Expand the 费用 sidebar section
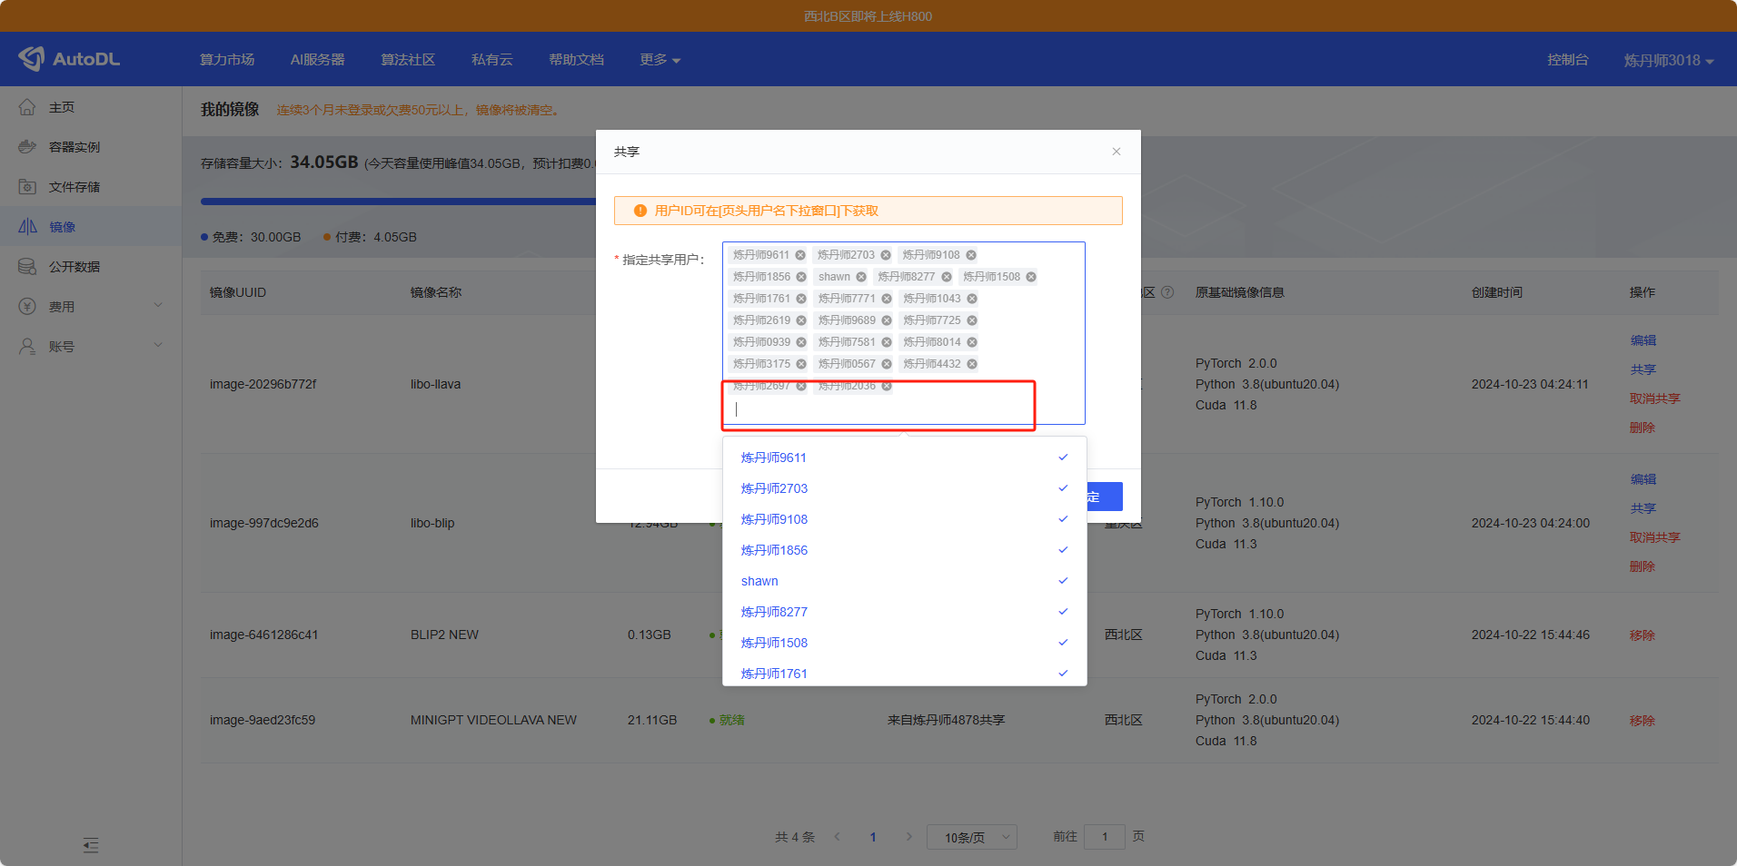Screen dimensions: 1737x866 pyautogui.click(x=91, y=307)
